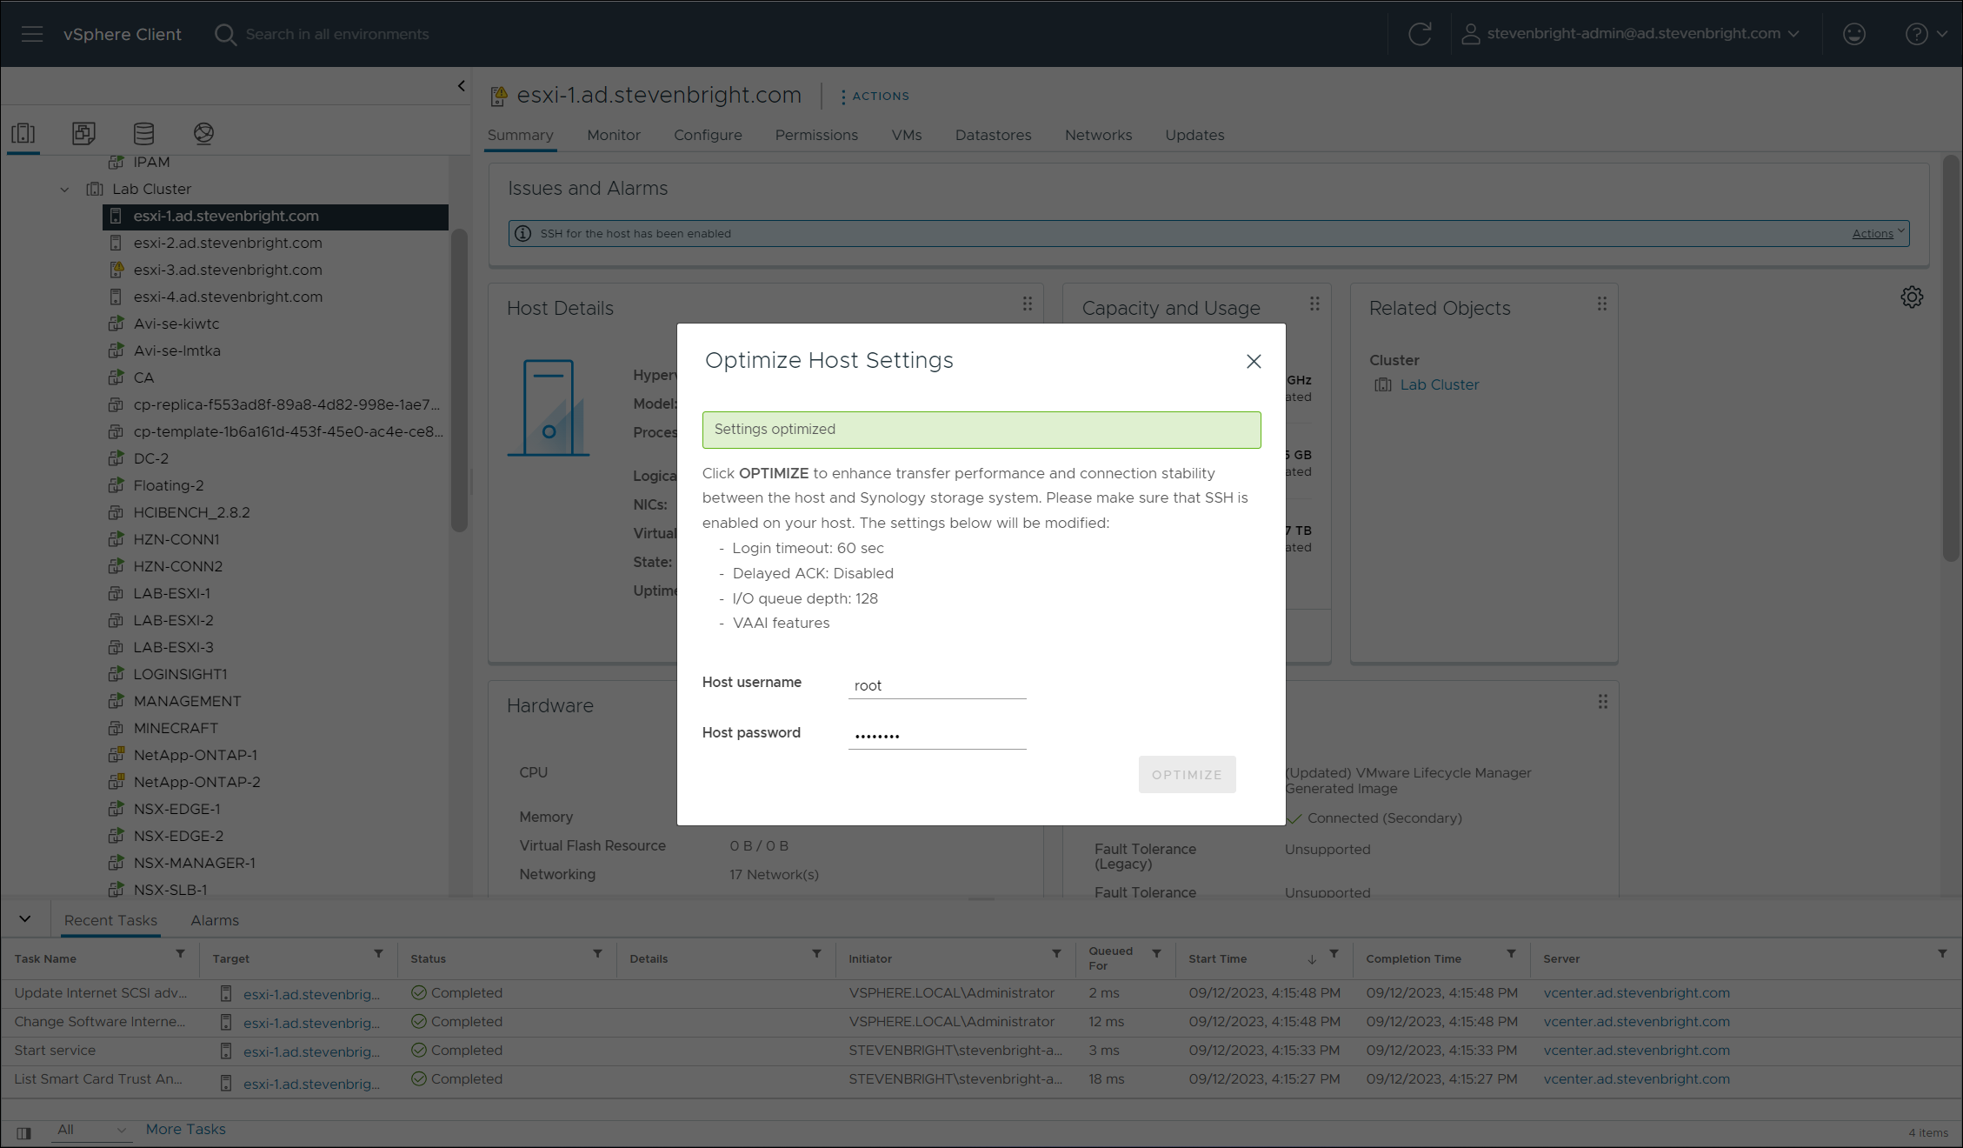Viewport: 1963px width, 1148px height.
Task: Open the Hosts and Clusters inventory view
Action: tap(23, 133)
